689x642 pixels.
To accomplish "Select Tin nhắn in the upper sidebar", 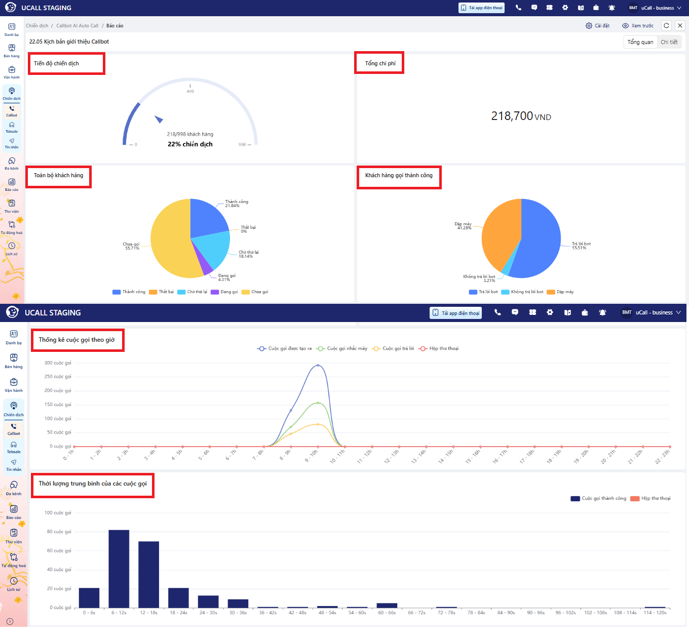I will 12,144.
